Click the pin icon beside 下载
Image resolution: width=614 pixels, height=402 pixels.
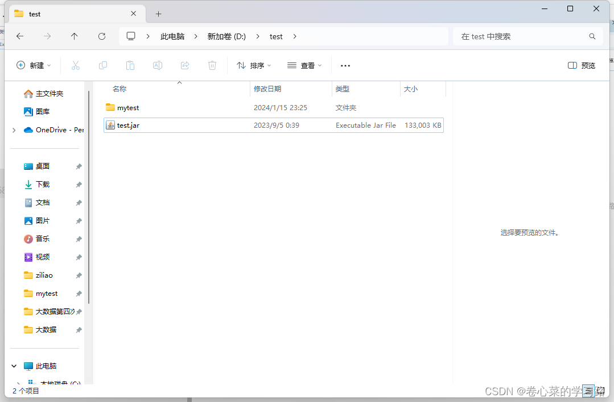click(79, 185)
